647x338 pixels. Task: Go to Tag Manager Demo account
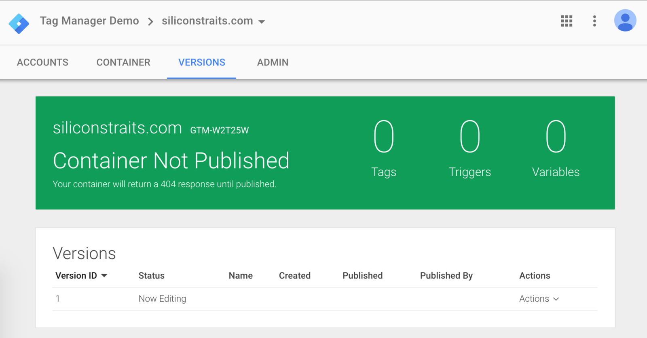pos(89,21)
